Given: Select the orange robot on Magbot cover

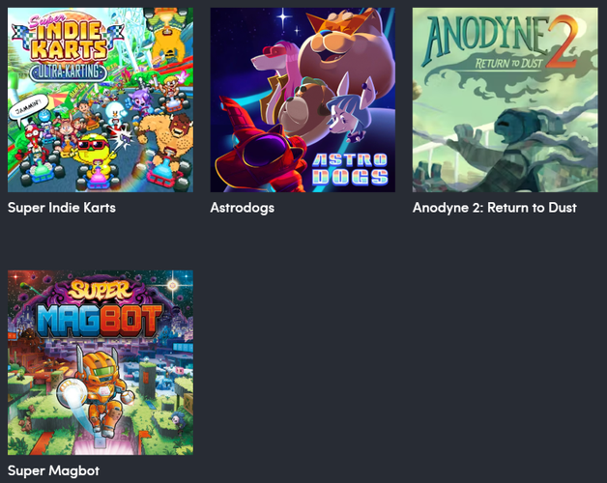Looking at the screenshot, I should pos(101,391).
